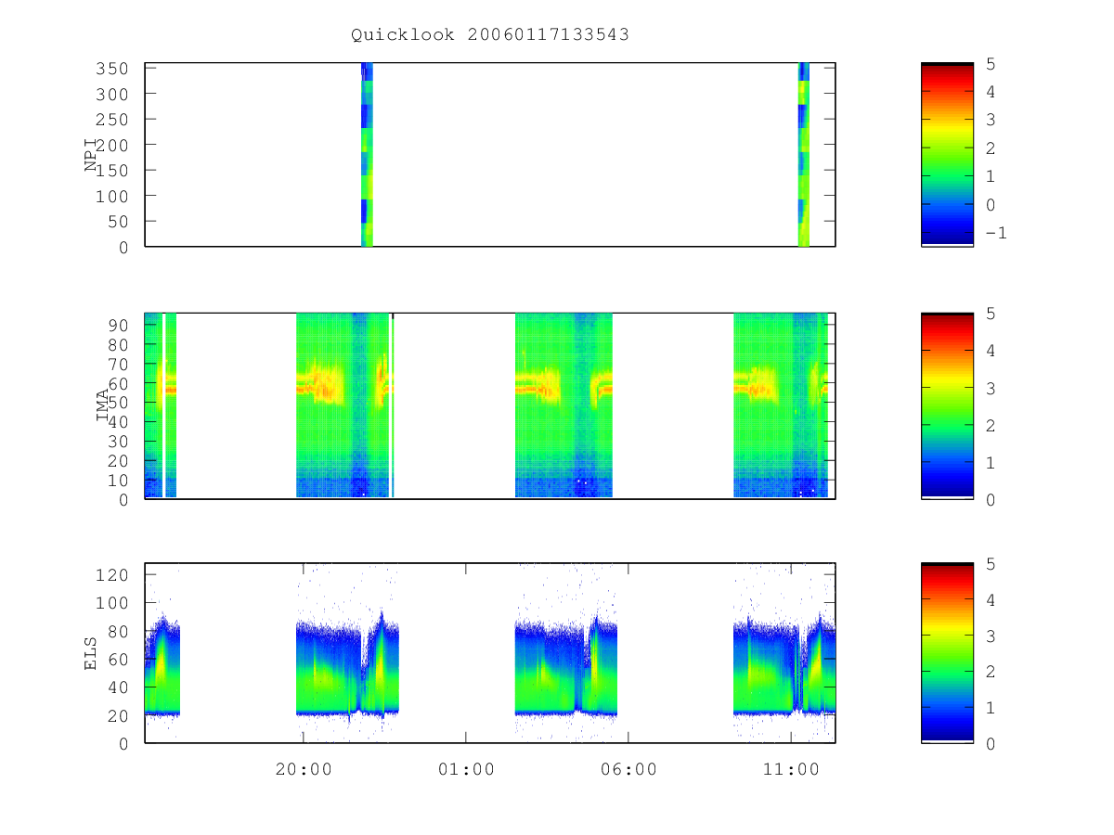Click the NPI data stripe before 11:00
This screenshot has height=835, width=1114.
(x=804, y=155)
